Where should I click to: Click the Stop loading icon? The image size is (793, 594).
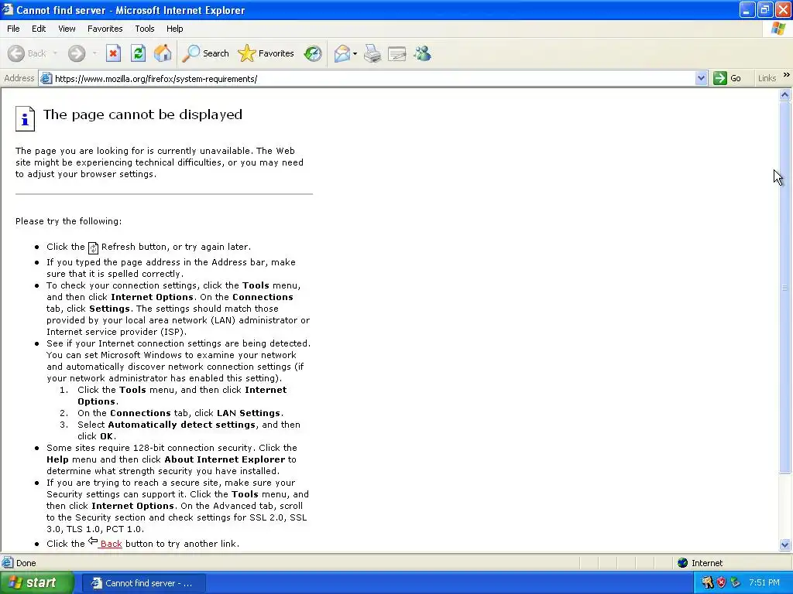pyautogui.click(x=113, y=53)
